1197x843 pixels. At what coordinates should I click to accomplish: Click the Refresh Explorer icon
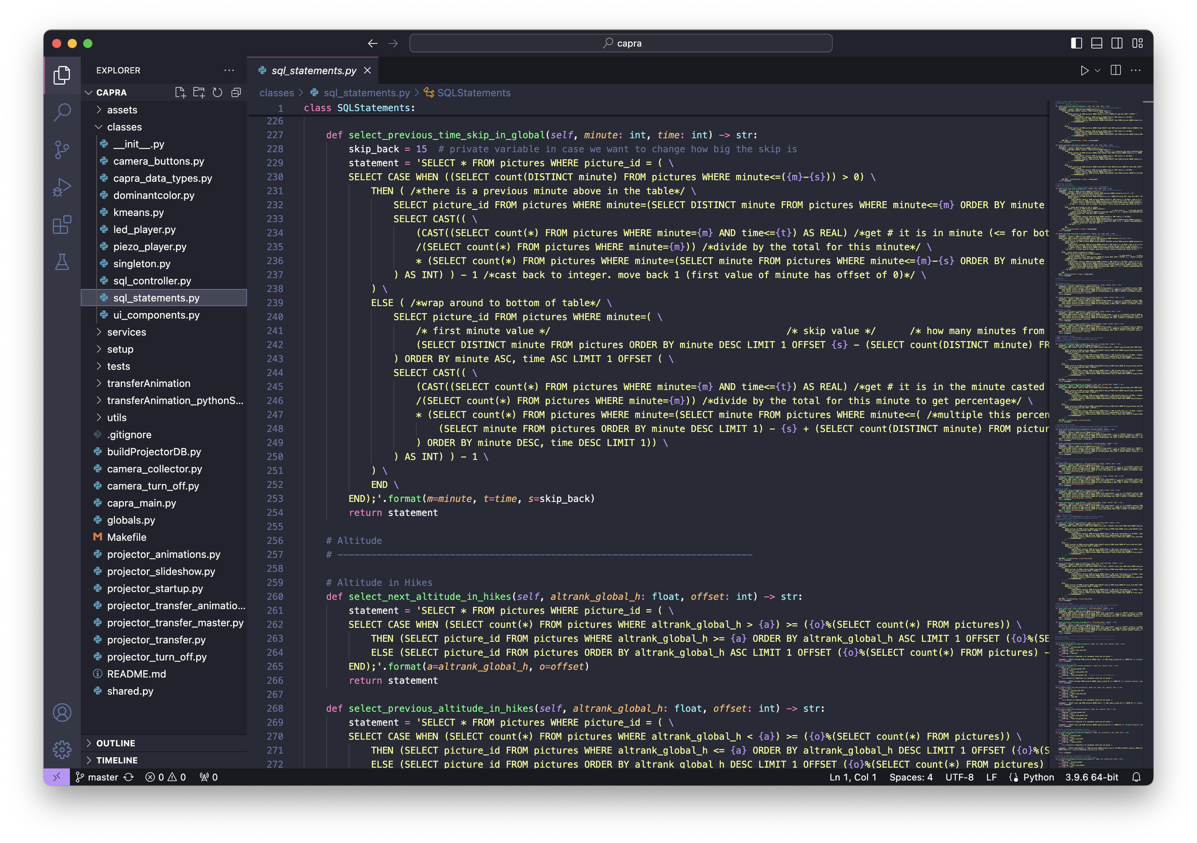[217, 92]
